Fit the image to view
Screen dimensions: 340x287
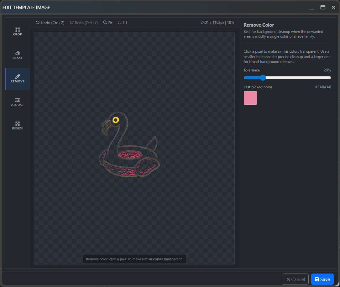pos(108,23)
